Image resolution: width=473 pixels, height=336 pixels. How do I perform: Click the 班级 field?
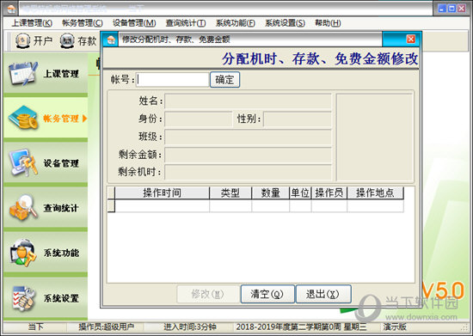[248, 137]
